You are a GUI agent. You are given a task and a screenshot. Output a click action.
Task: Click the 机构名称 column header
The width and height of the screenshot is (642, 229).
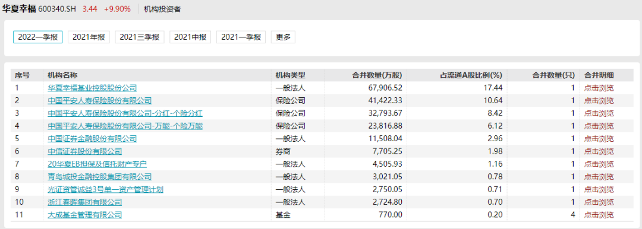pos(62,75)
